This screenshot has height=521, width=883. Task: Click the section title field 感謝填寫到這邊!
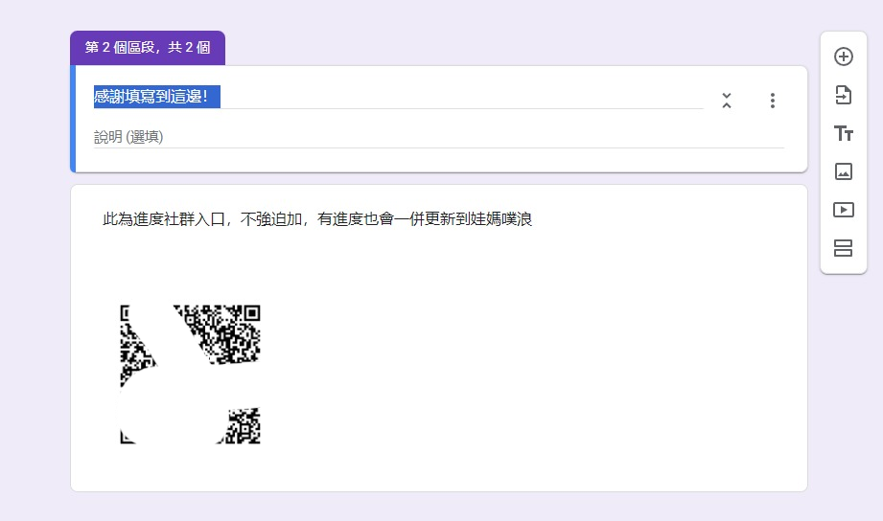pos(157,97)
